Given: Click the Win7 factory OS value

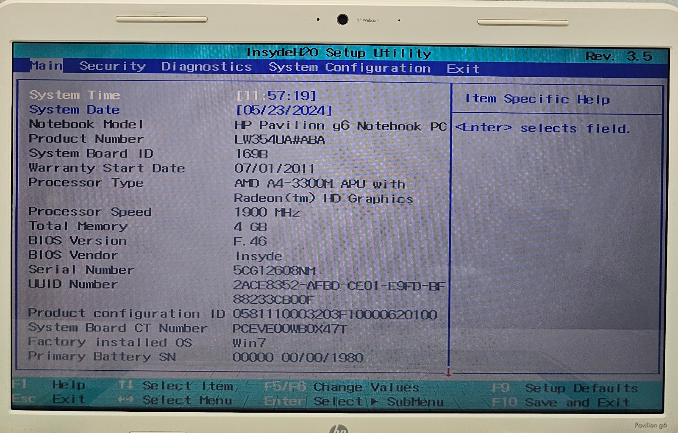Looking at the screenshot, I should click(x=249, y=343).
